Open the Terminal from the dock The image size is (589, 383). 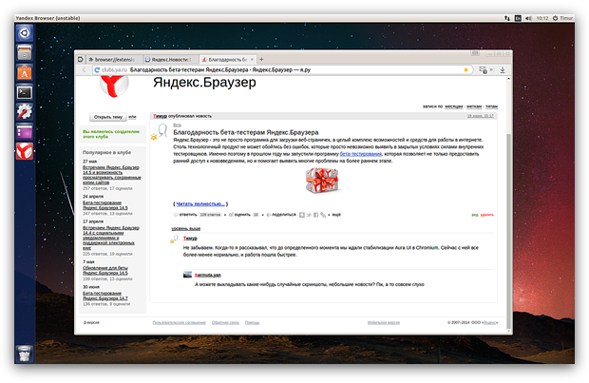click(25, 92)
